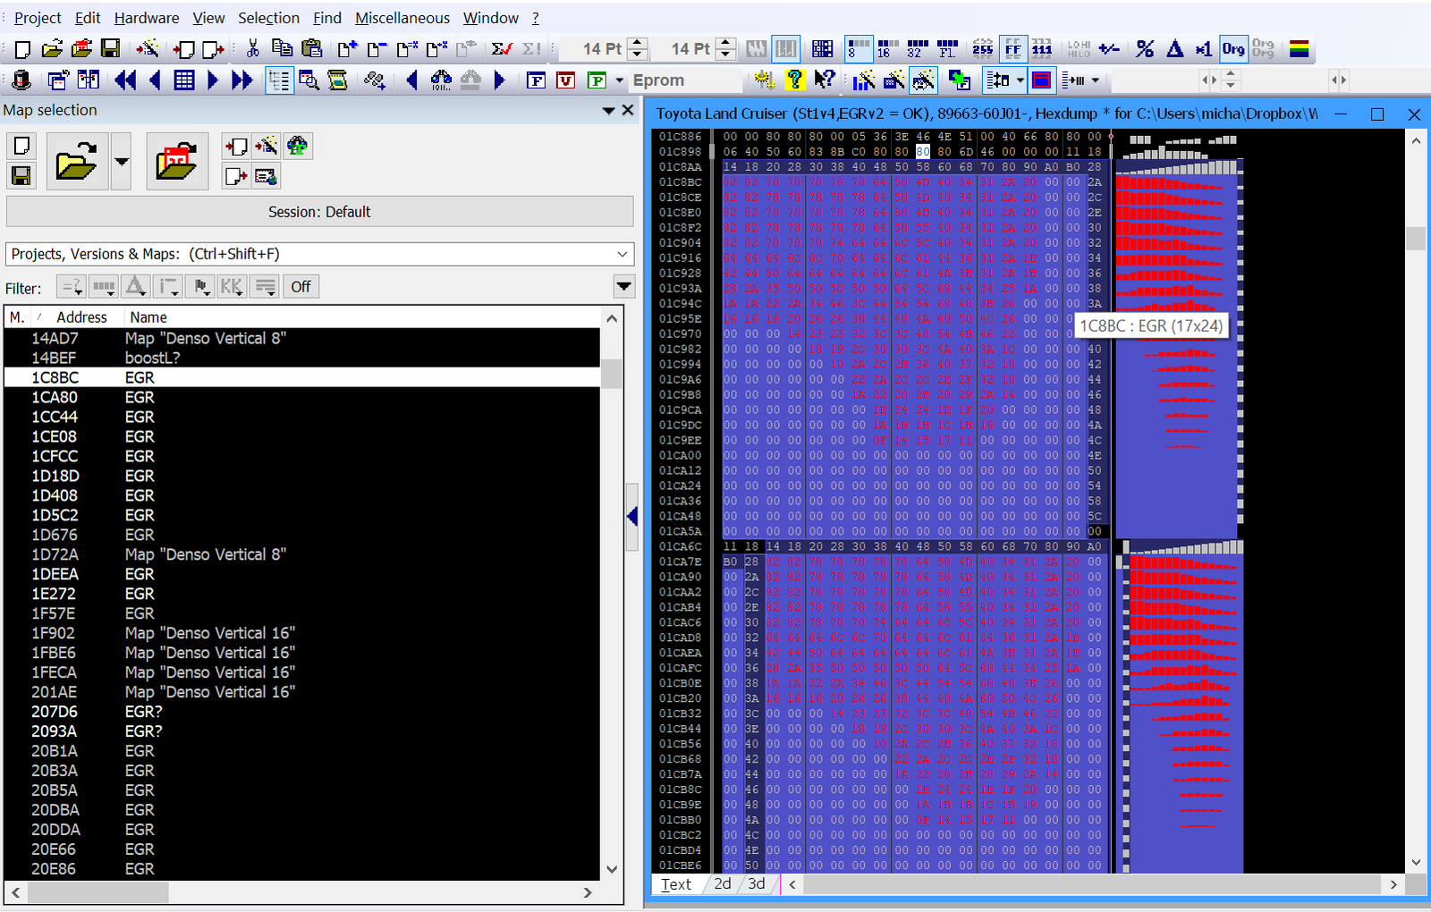This screenshot has width=1431, height=912.
Task: Switch to decimal 255 number format
Action: tap(983, 49)
